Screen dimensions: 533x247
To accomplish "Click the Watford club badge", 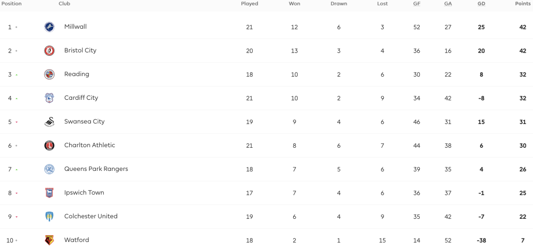I will point(49,240).
